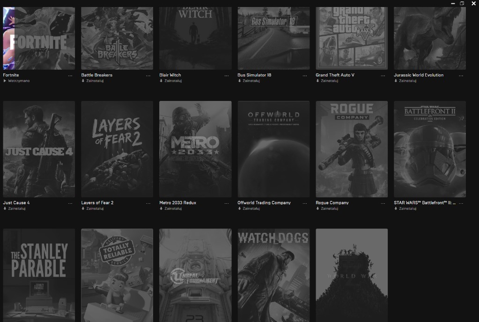Screen dimensions: 479x322
Task: Click the Metro 2033 Redux title text
Action: (178, 203)
